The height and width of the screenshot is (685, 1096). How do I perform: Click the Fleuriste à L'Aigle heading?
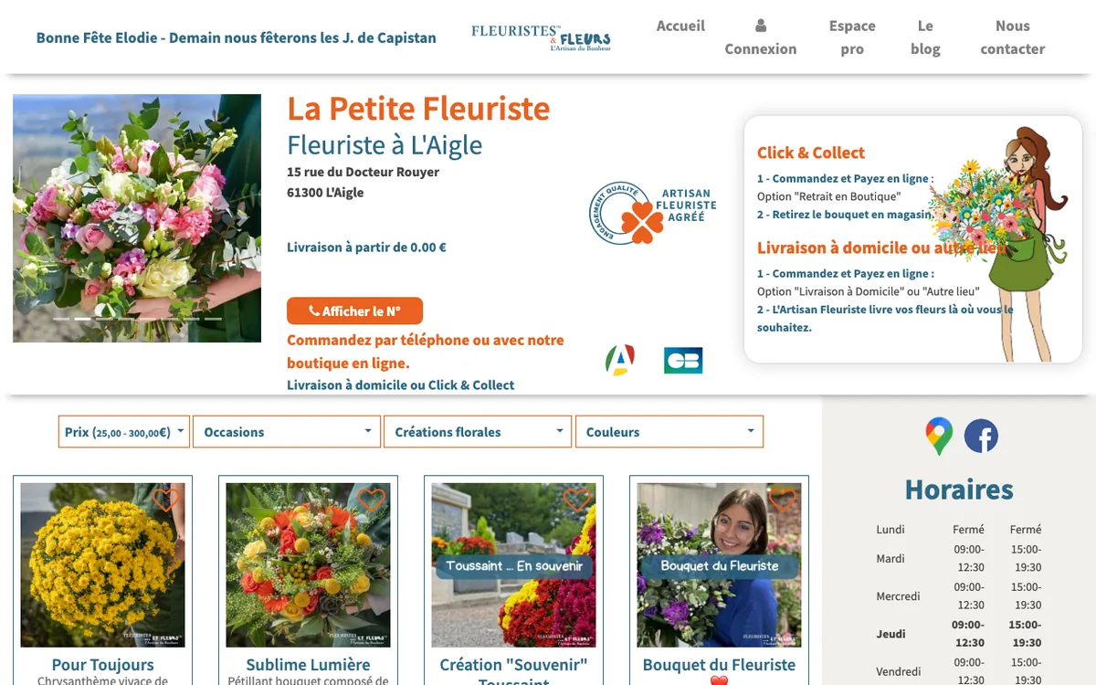pos(385,145)
